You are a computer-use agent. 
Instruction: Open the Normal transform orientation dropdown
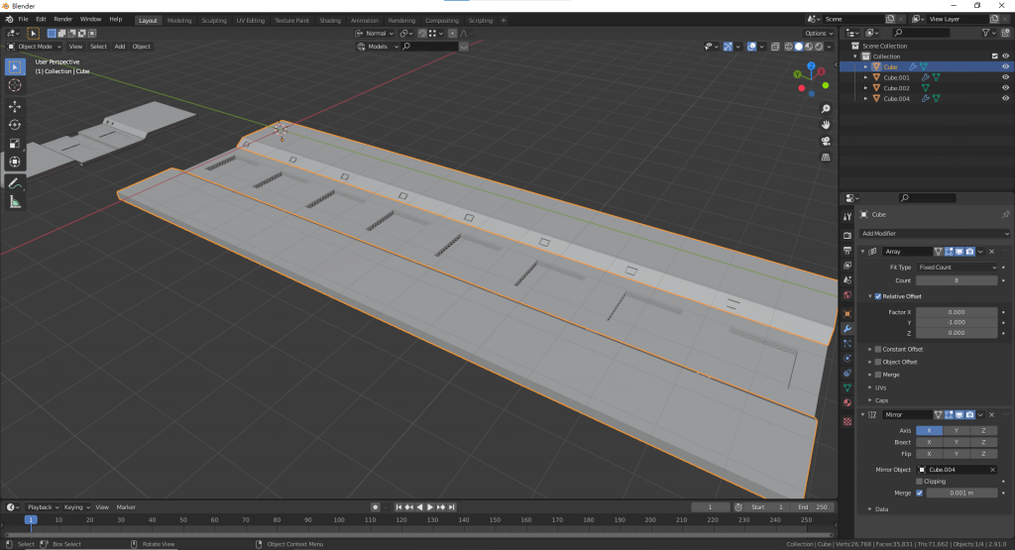click(375, 34)
